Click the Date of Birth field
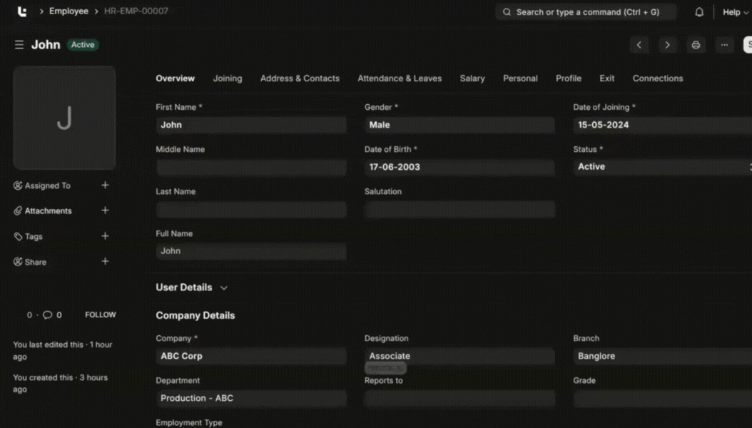This screenshot has width=752, height=428. (459, 167)
